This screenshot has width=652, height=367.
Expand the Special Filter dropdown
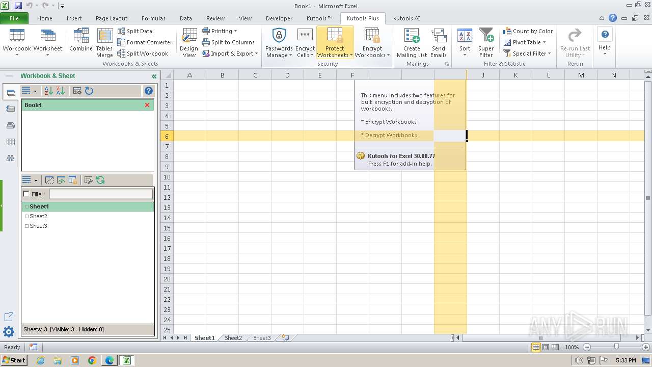coord(527,54)
